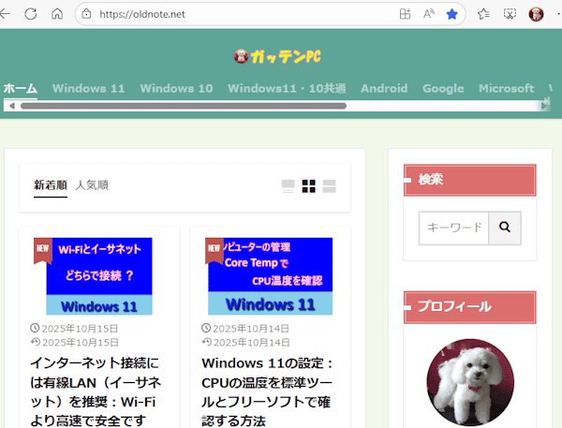562x428 pixels.
Task: Click the user profile avatar in toolbar
Action: [x=537, y=14]
